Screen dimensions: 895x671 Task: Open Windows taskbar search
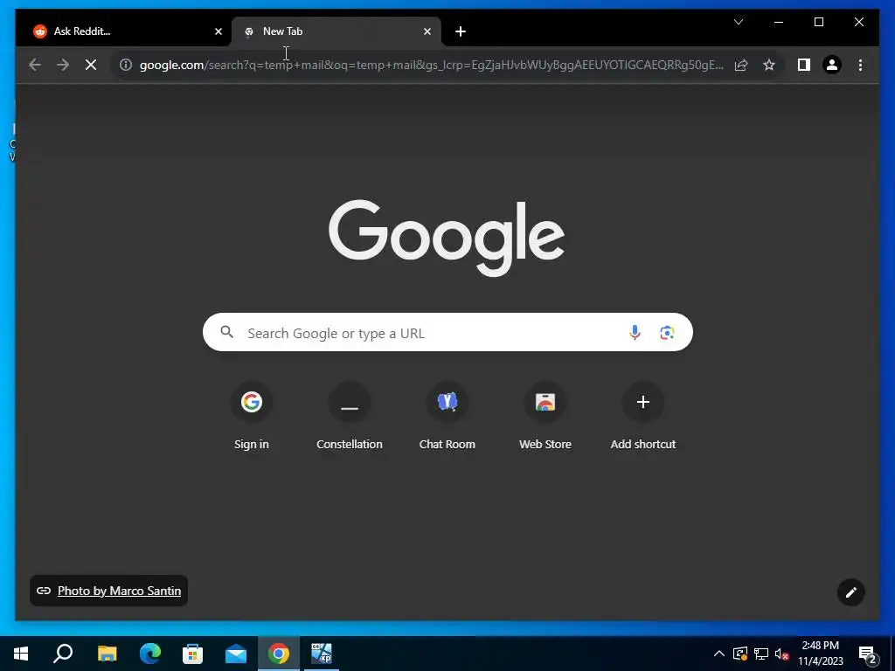(63, 654)
